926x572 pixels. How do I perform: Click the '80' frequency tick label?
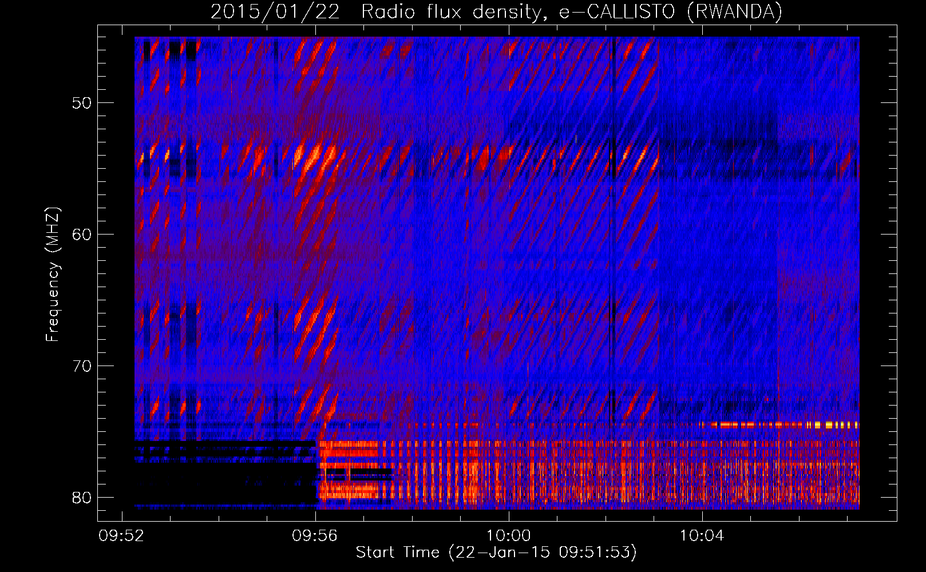(x=82, y=498)
